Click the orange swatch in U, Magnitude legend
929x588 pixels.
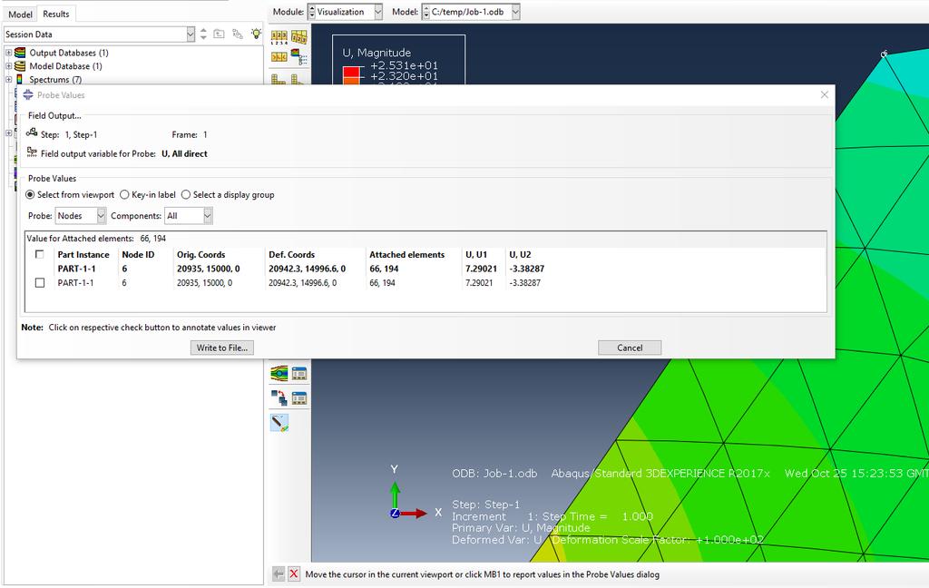click(x=351, y=81)
